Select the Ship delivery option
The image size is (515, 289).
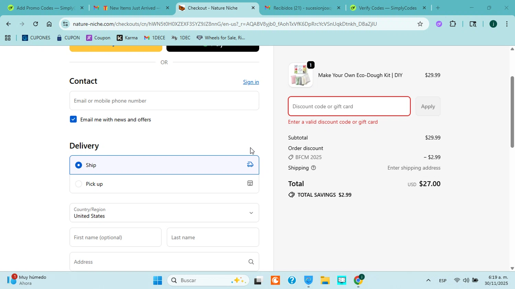coord(164,165)
